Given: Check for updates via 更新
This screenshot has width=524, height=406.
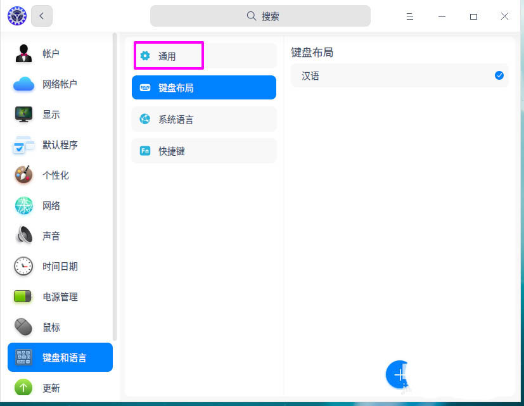Looking at the screenshot, I should coord(23,388).
